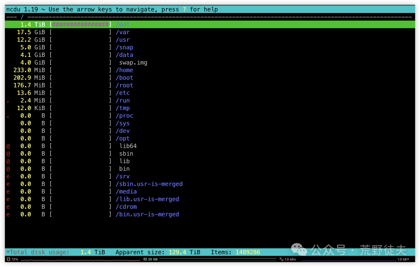Click the 176.7 MiB size value

coord(29,85)
